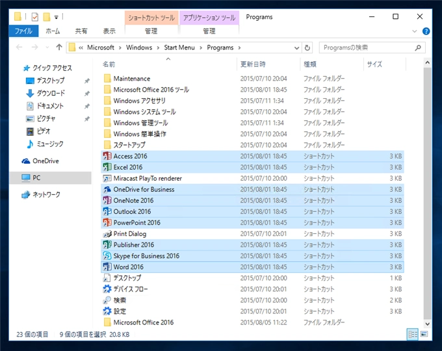Click the PowerPoint 2016 shortcut icon
This screenshot has width=442, height=351.
[107, 222]
